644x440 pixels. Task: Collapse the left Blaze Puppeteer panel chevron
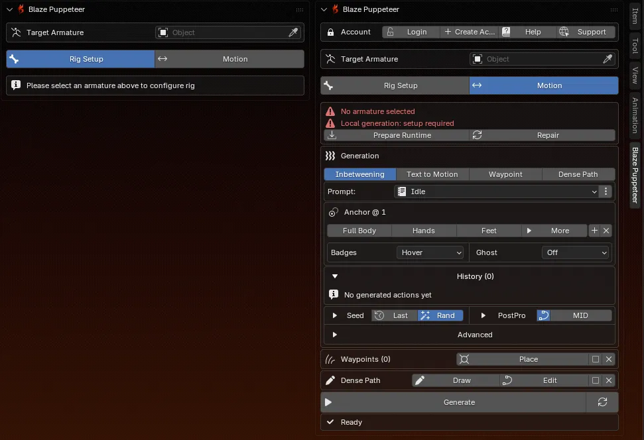click(x=9, y=9)
